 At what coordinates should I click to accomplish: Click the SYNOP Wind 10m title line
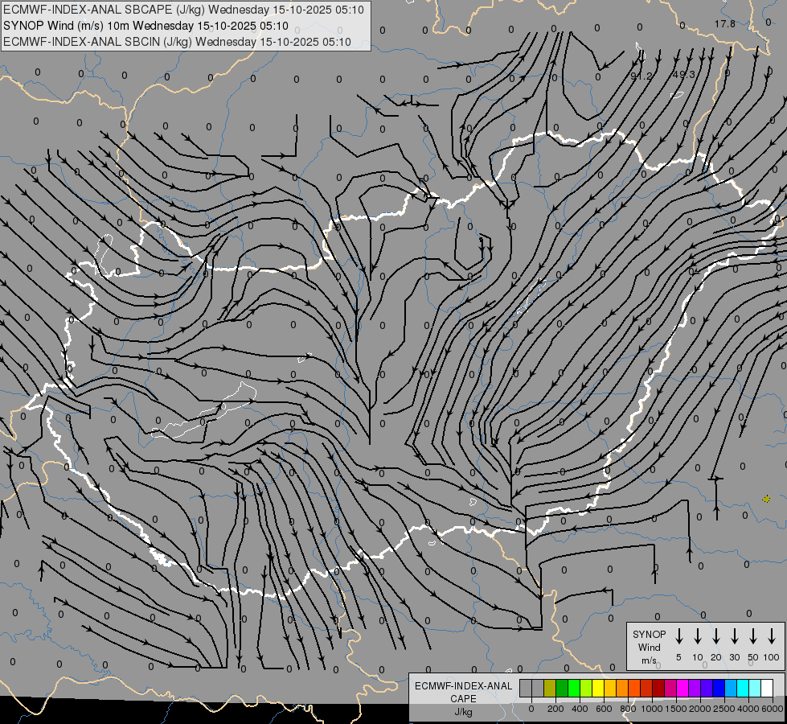[146, 26]
